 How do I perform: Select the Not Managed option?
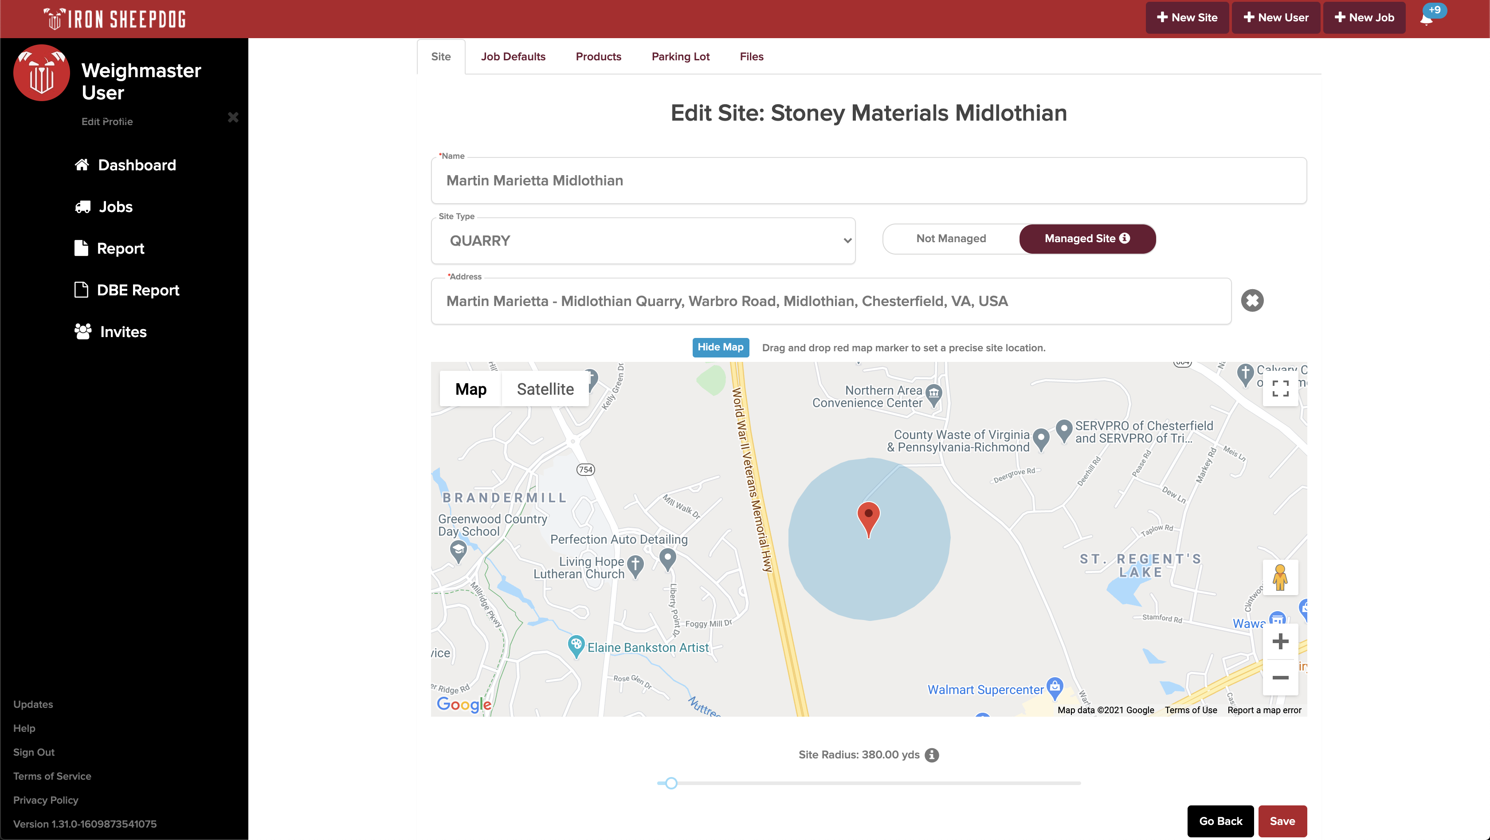click(x=951, y=239)
